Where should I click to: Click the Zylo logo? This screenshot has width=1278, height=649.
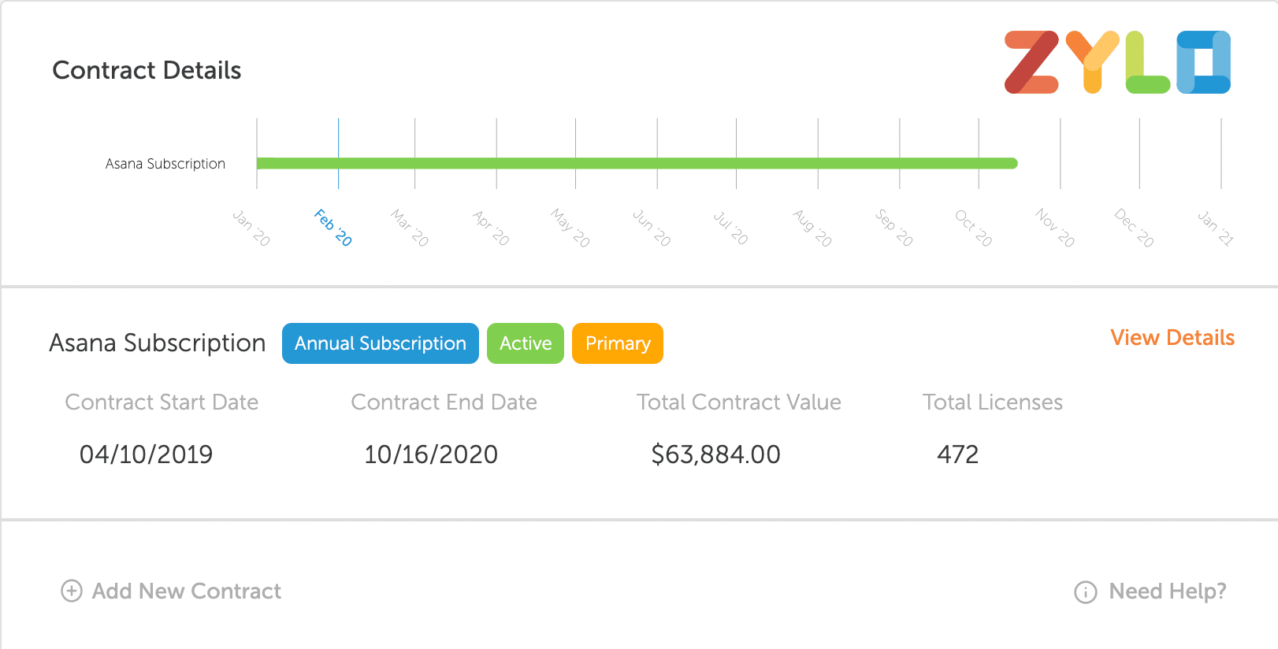1117,62
